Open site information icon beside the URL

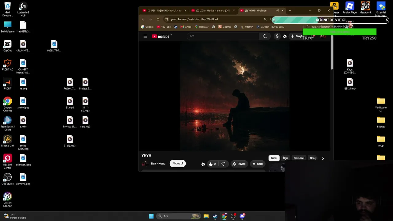point(167,19)
